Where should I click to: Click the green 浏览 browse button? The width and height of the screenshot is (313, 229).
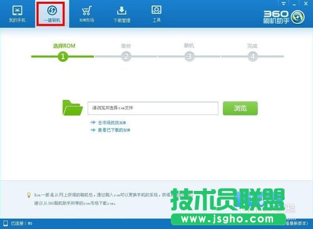[x=240, y=108]
